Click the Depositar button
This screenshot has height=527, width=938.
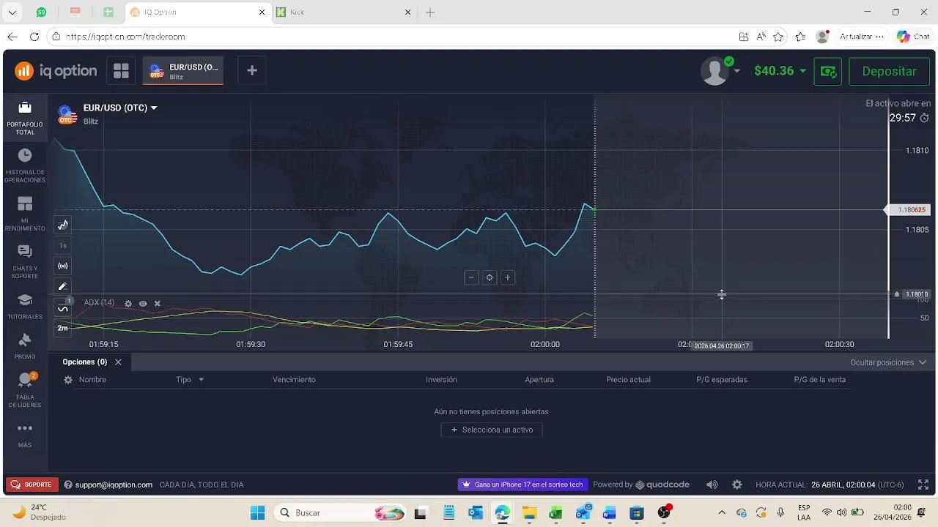(889, 71)
